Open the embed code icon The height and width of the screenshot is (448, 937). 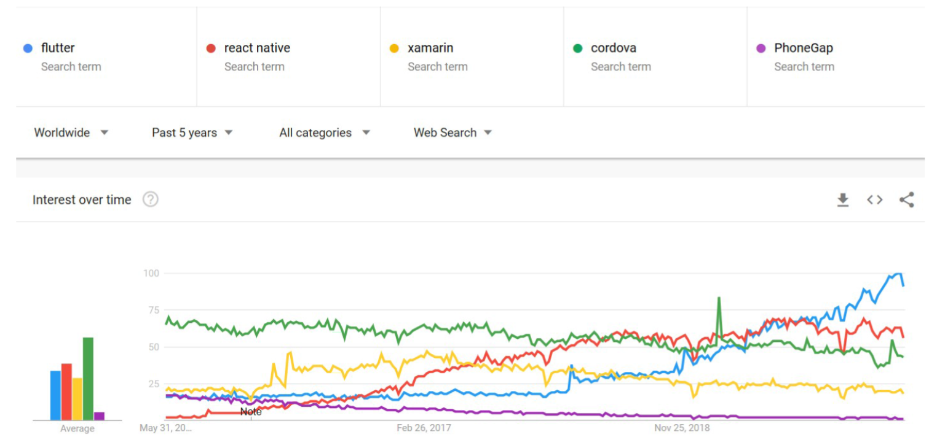click(x=875, y=199)
